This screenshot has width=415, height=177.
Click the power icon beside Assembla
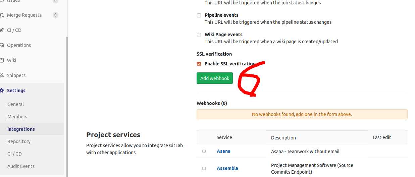pos(204,168)
